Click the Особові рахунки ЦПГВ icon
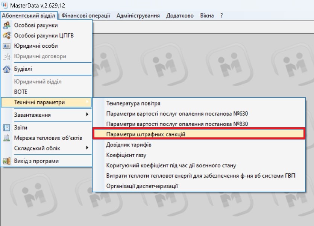Viewport: 314px width, 226px height. pos(7,36)
